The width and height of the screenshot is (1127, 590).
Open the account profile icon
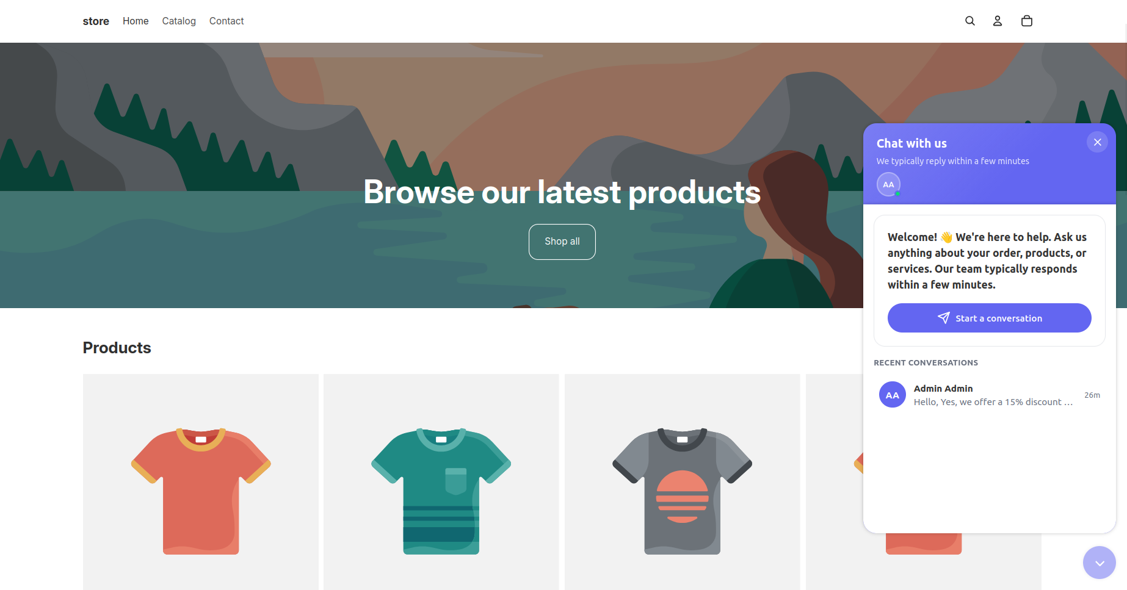pos(998,21)
